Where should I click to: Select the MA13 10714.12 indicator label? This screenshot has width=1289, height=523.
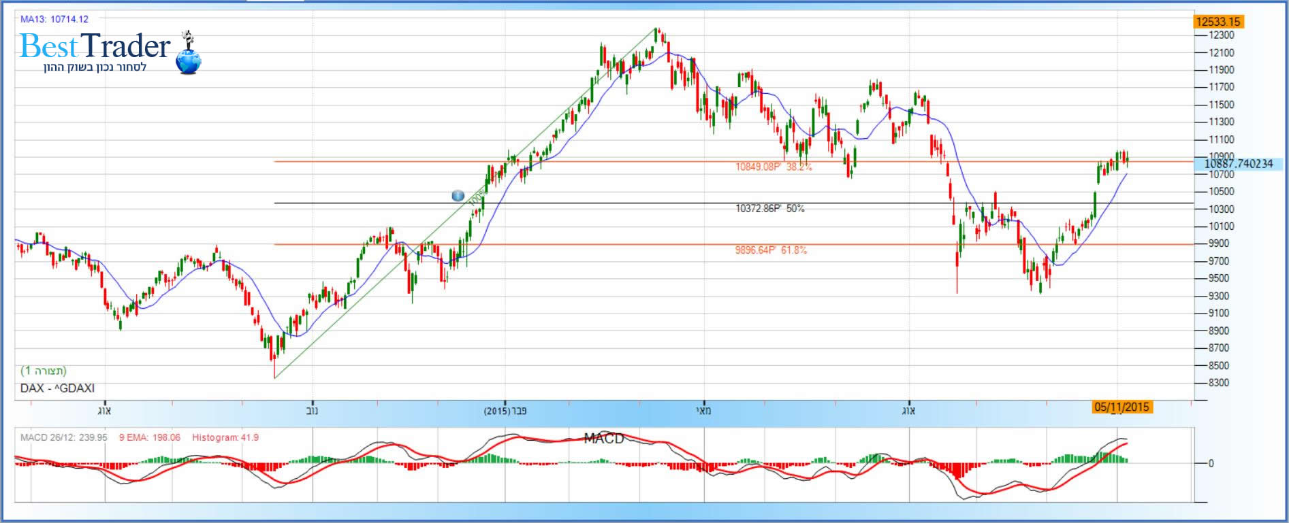(54, 19)
